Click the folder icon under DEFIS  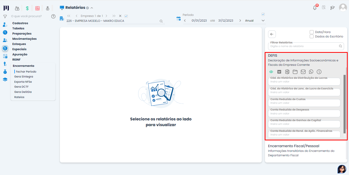pos(295,72)
